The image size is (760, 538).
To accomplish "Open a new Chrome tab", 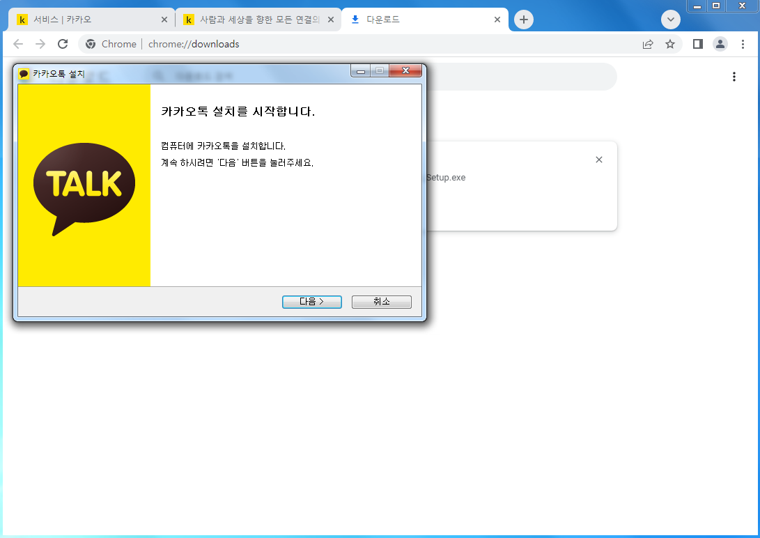I will pyautogui.click(x=523, y=20).
